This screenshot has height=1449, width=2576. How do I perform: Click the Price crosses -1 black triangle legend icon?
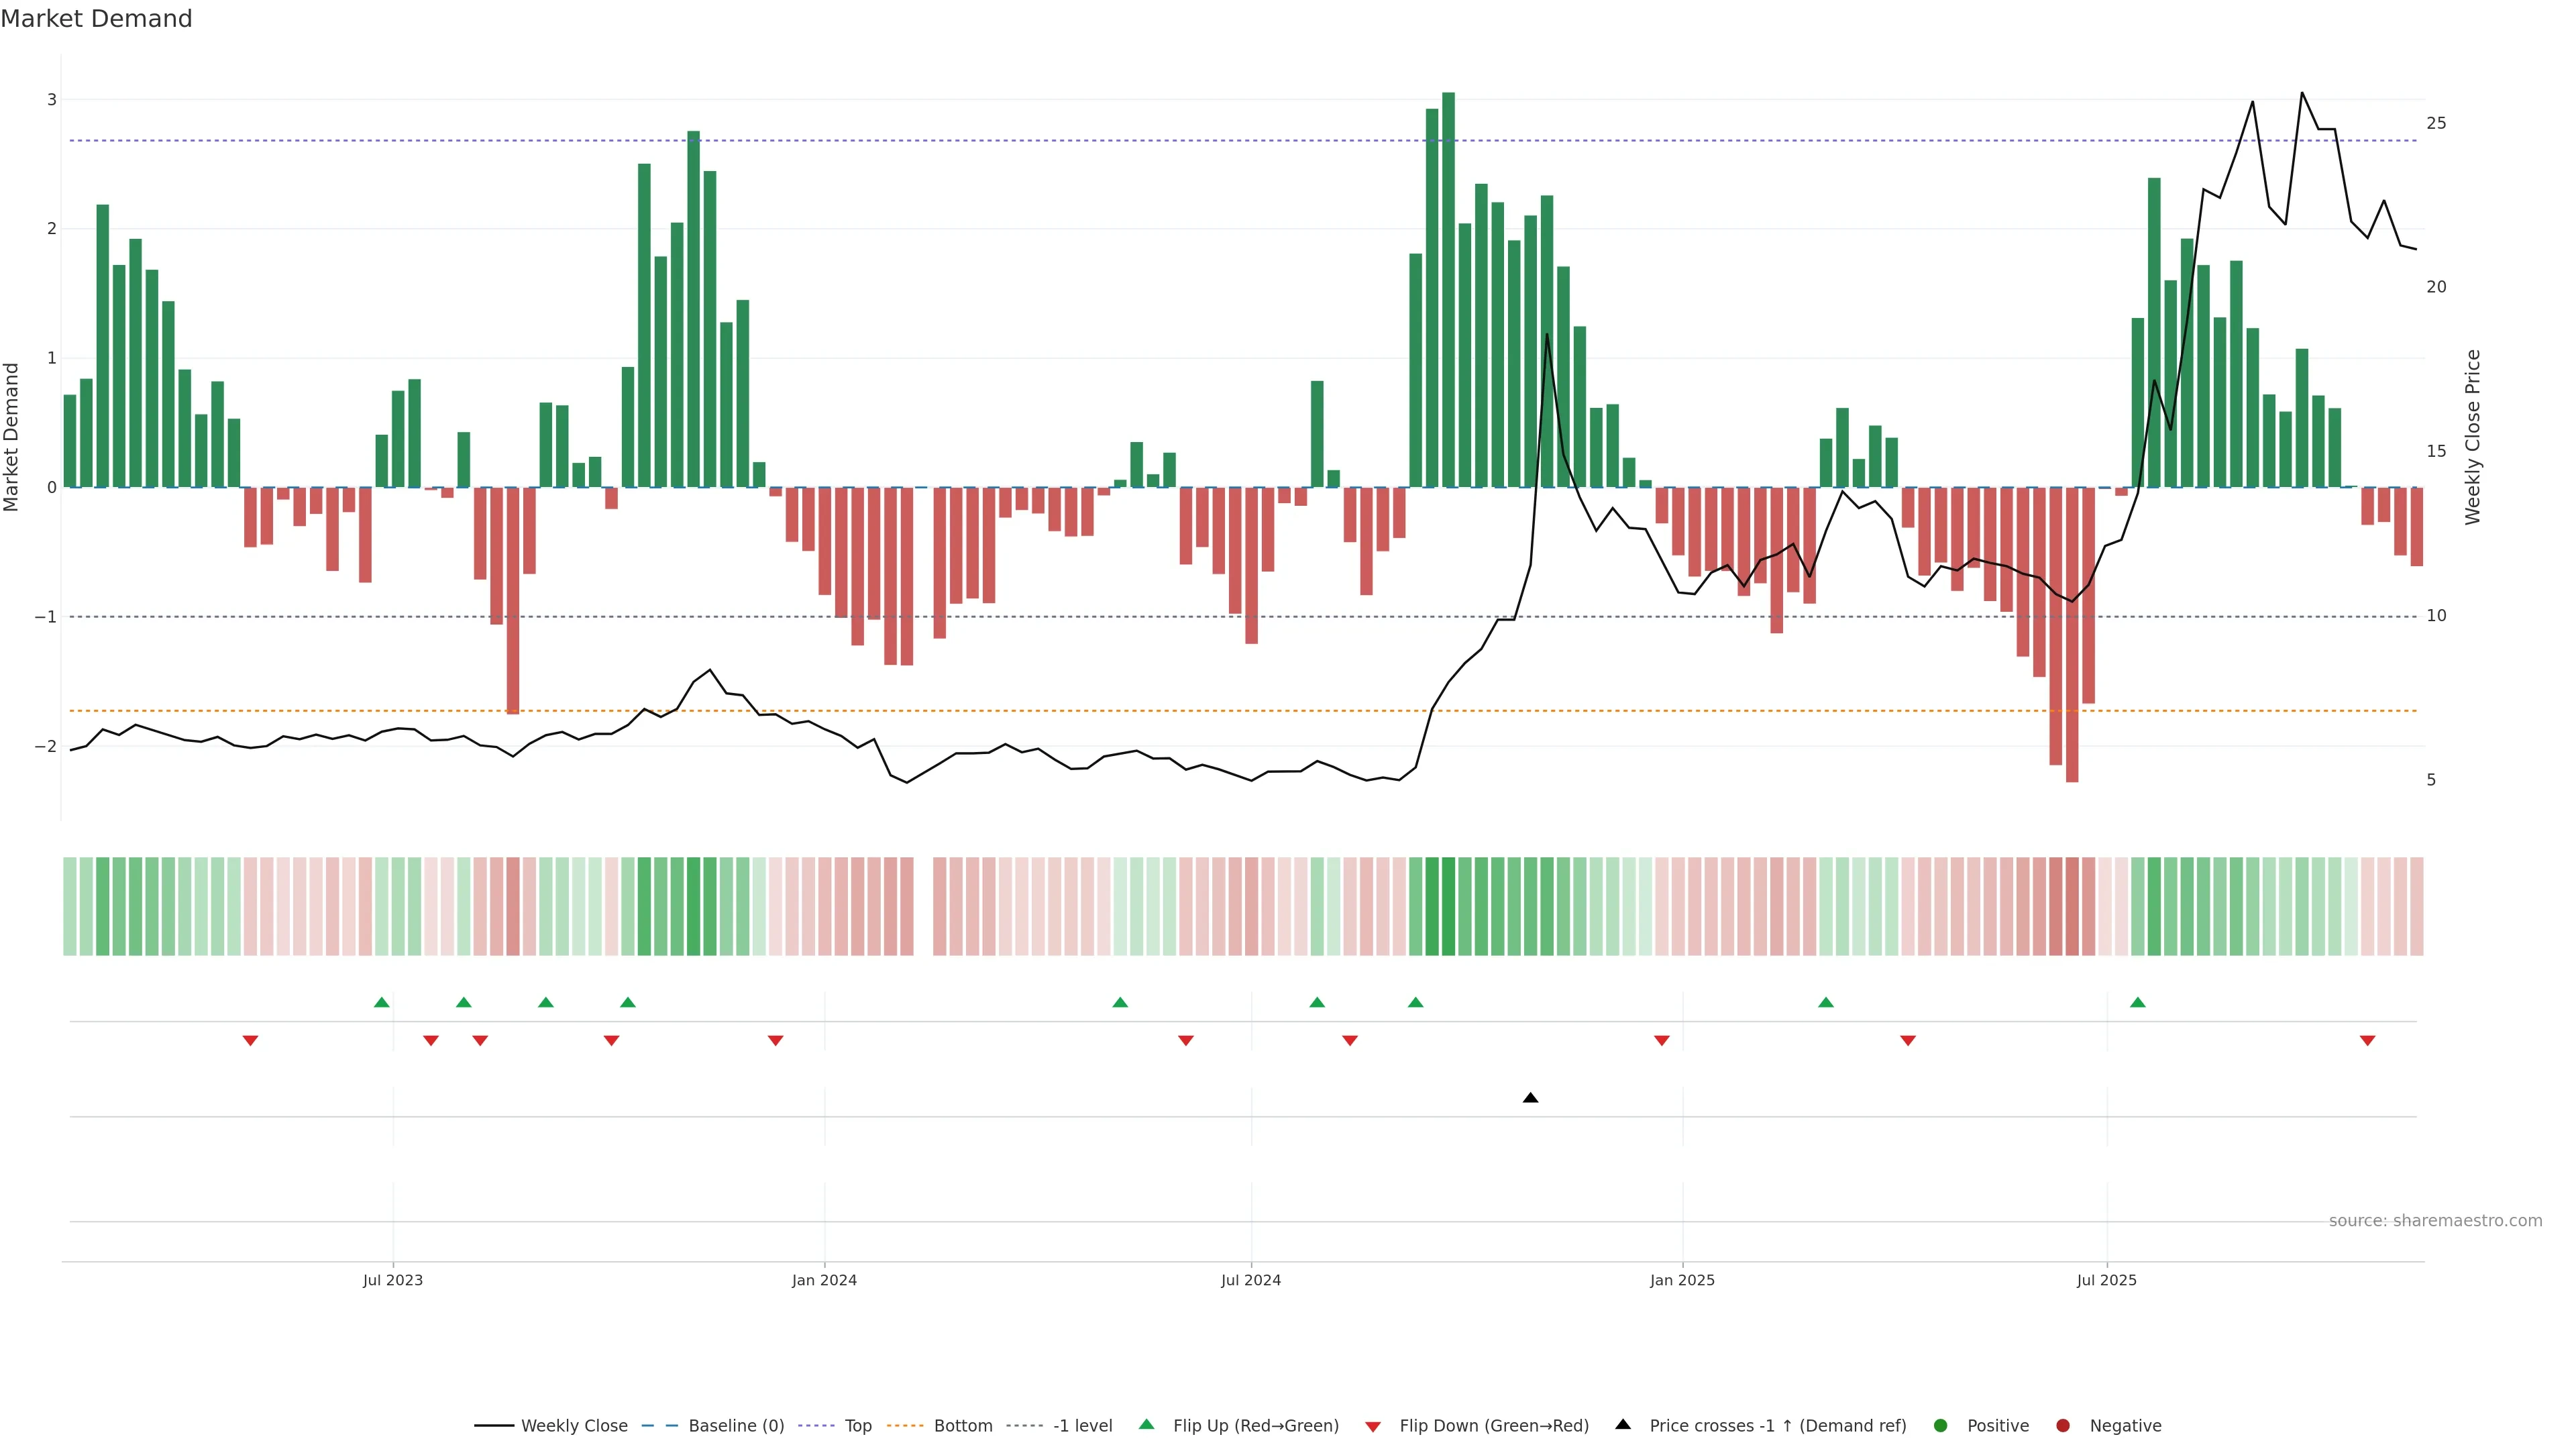(x=1623, y=1425)
